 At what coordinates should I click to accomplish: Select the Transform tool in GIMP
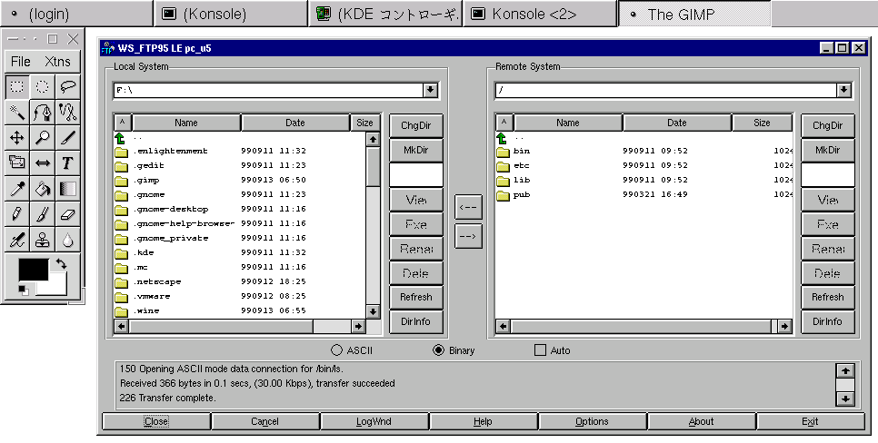[x=17, y=162]
